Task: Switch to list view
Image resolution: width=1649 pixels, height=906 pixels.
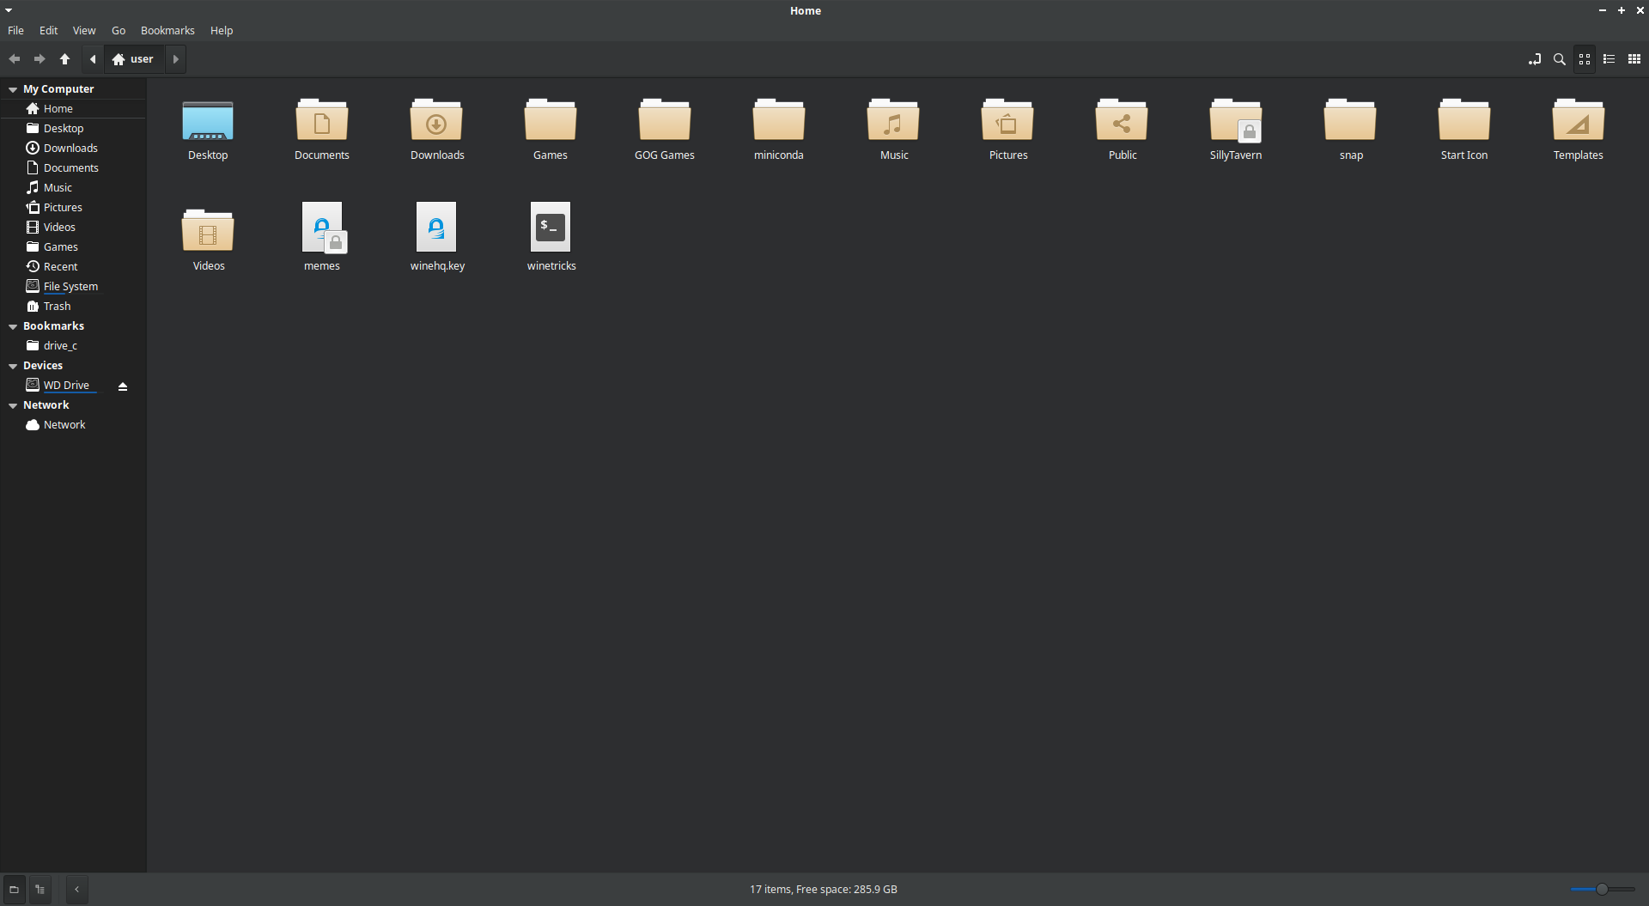Action: [1609, 59]
